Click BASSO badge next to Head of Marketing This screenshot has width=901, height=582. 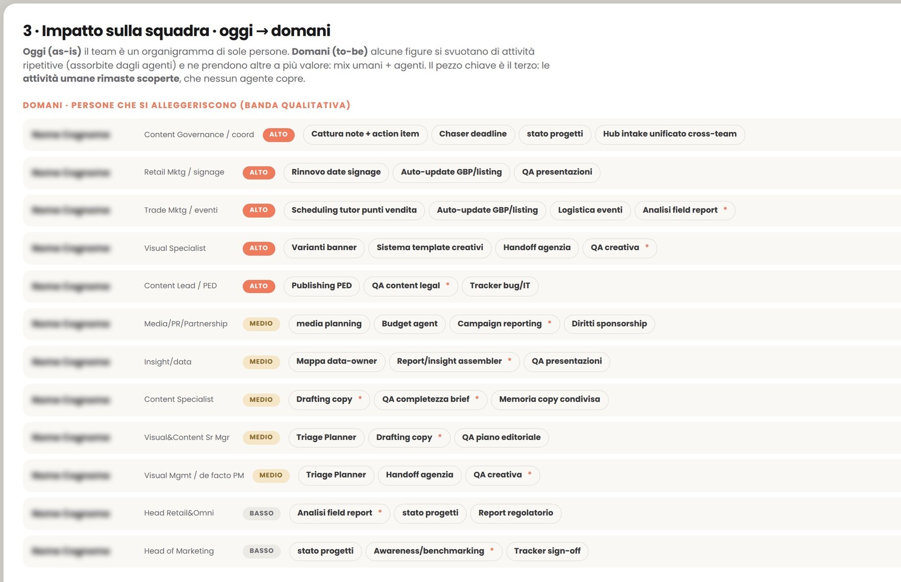262,551
